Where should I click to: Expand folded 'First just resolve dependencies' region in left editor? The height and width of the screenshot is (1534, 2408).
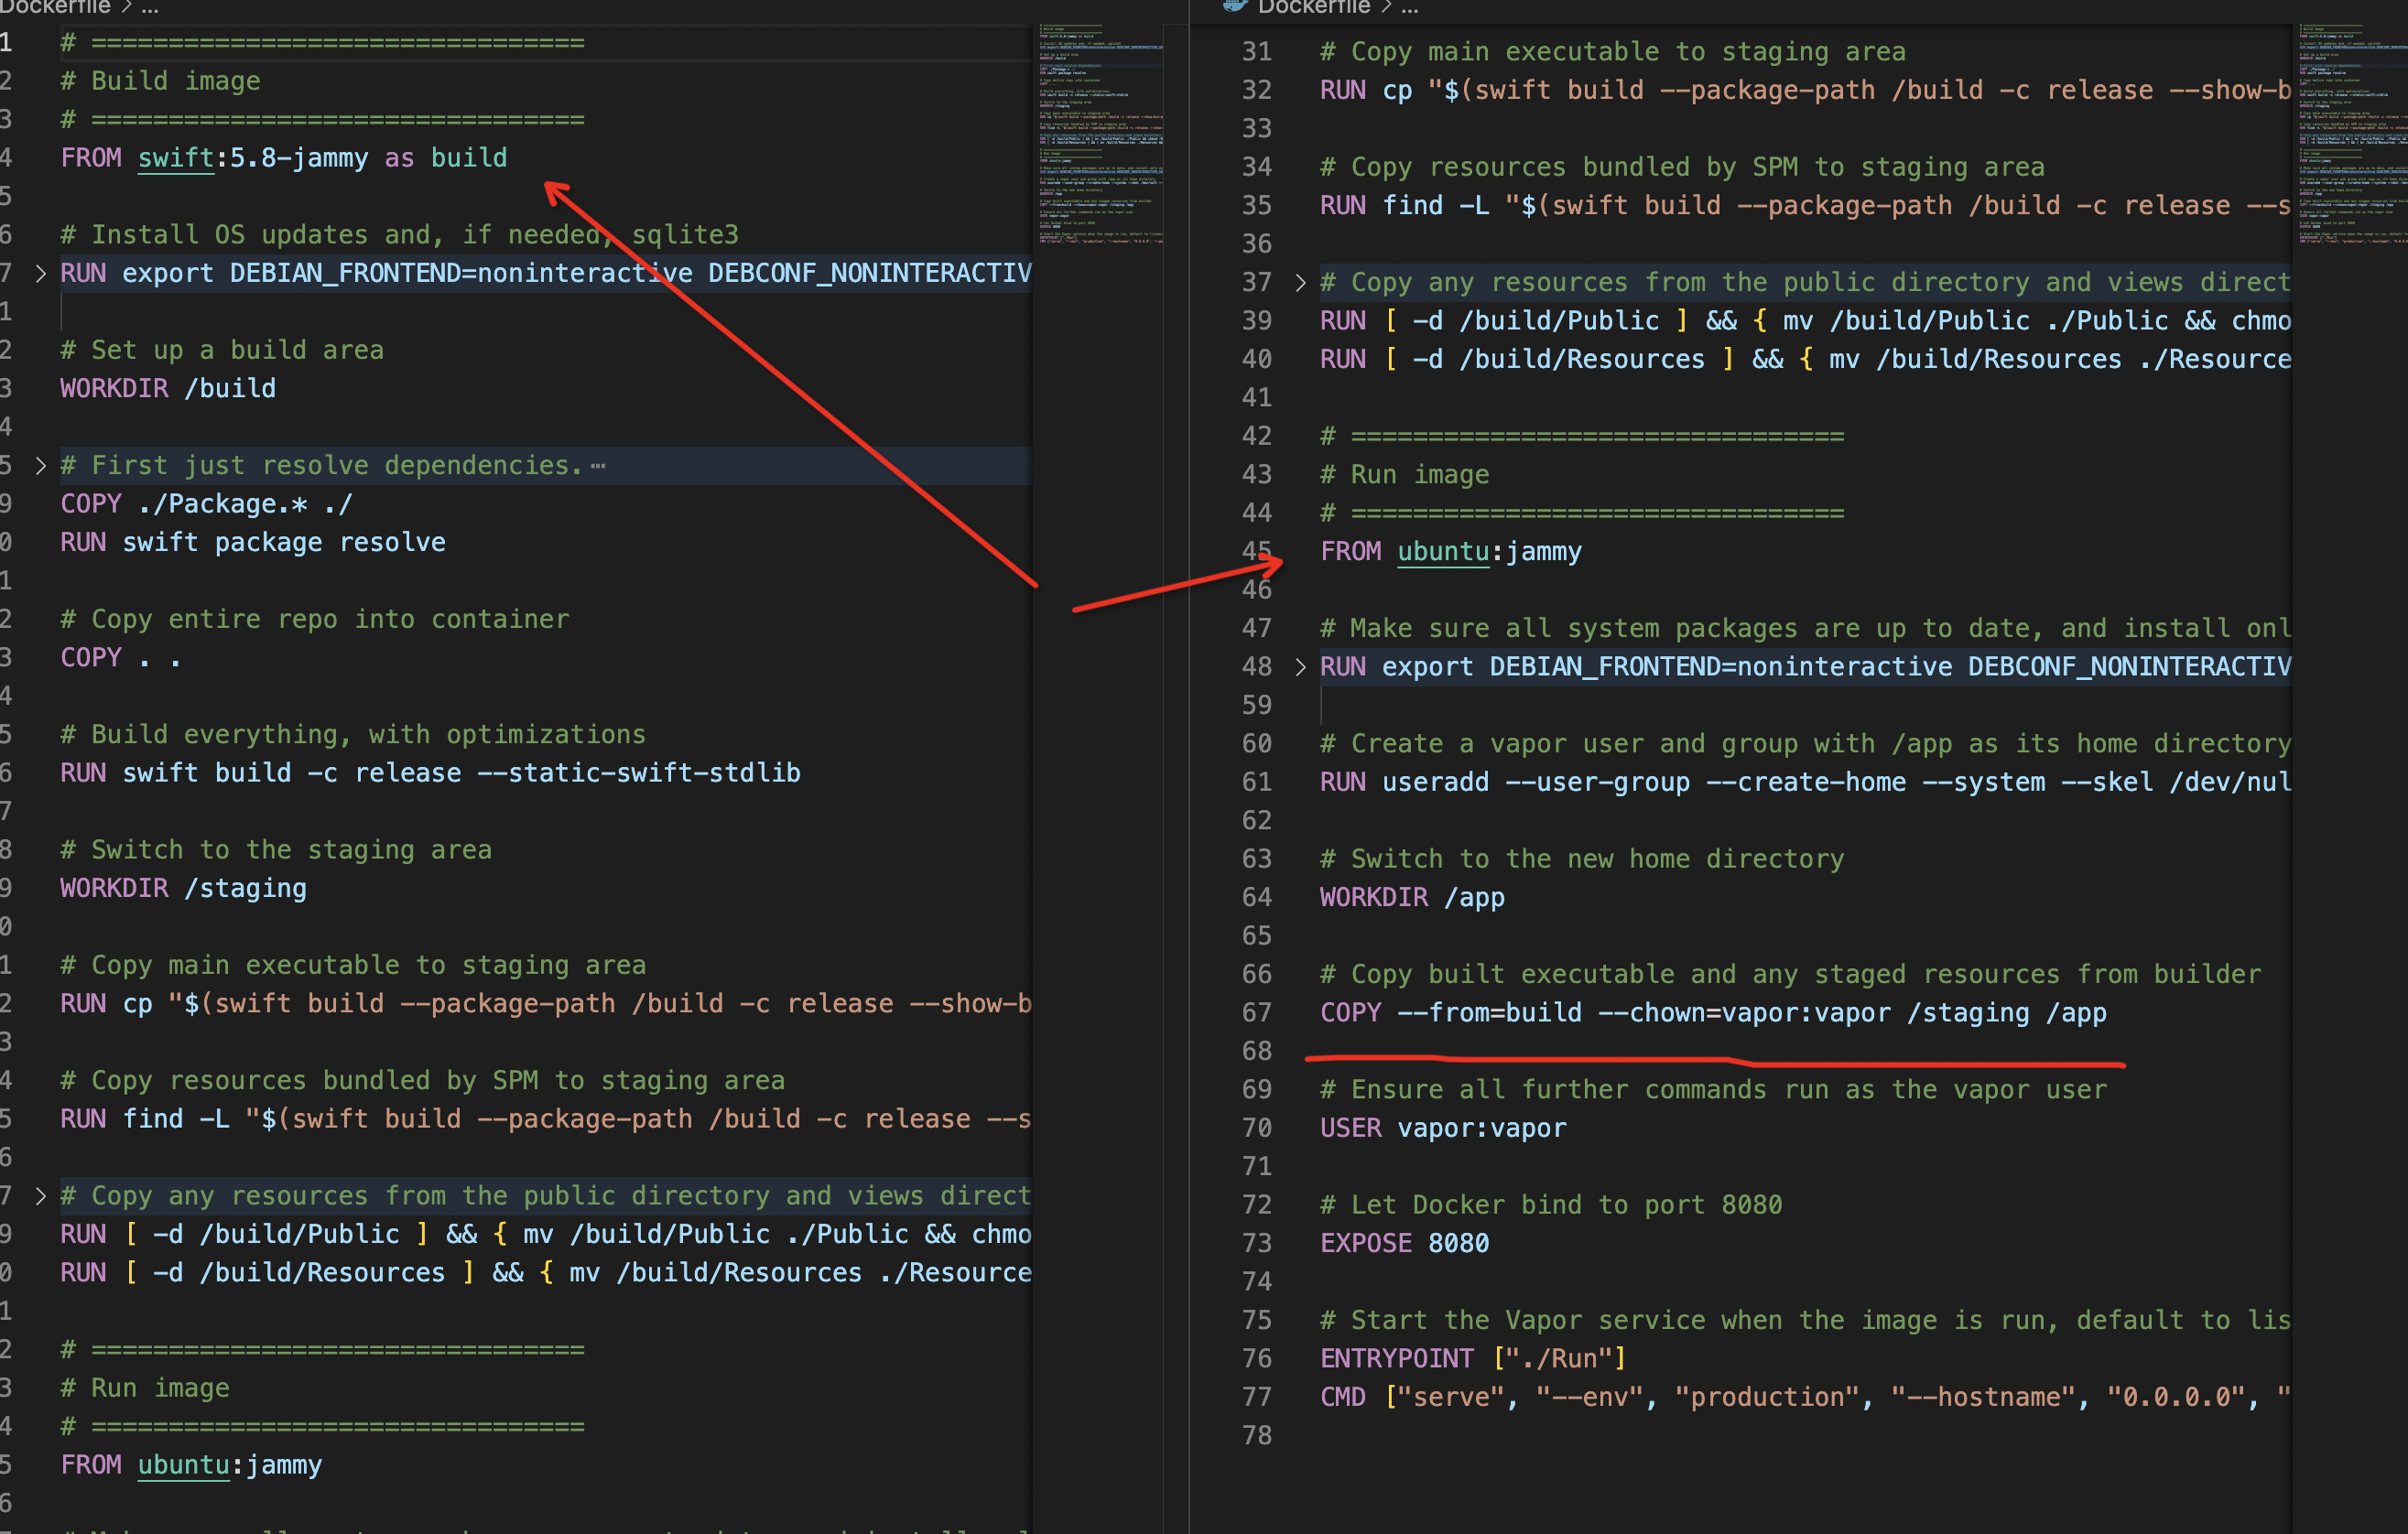point(40,466)
